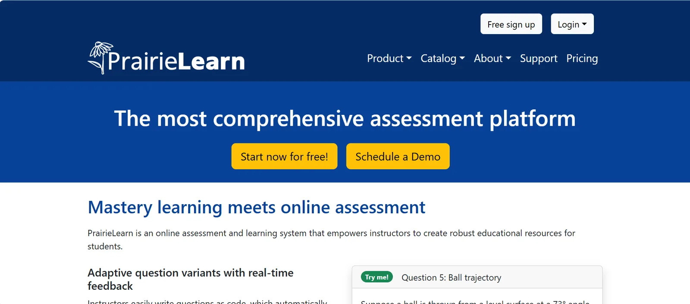Click the Free sign up button

pos(511,24)
